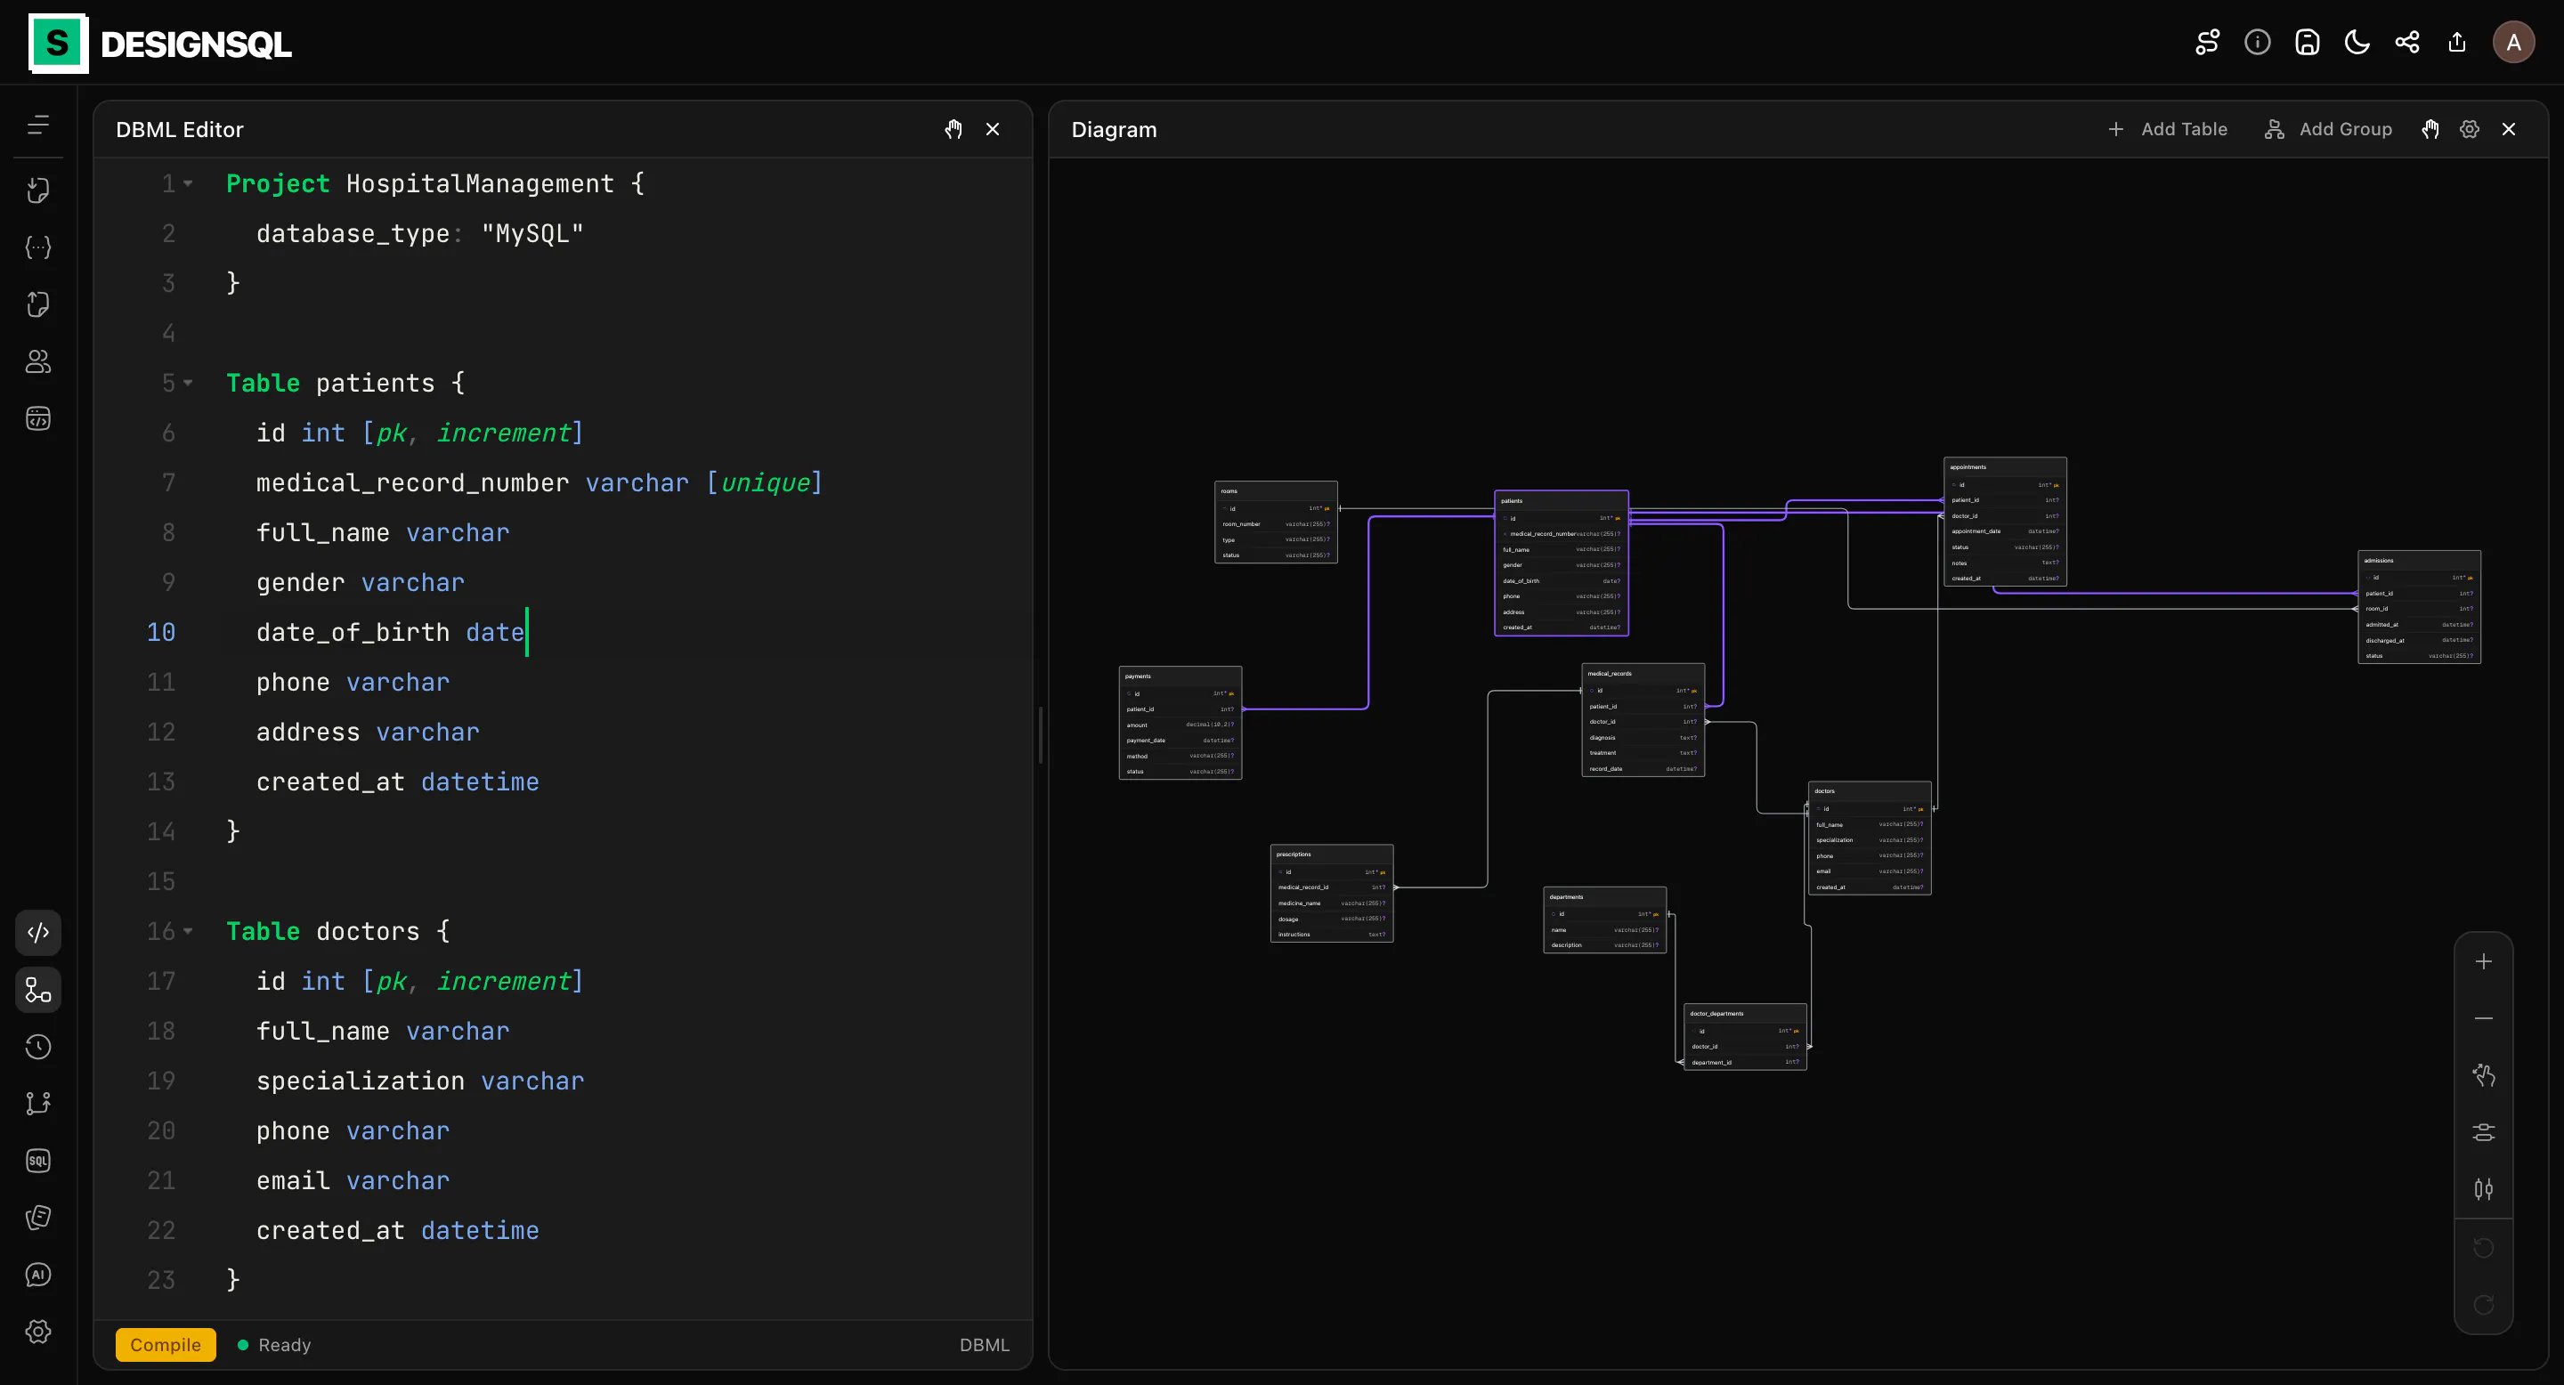Toggle the diagram view sidebar icon
This screenshot has width=2564, height=1385.
coord(37,990)
